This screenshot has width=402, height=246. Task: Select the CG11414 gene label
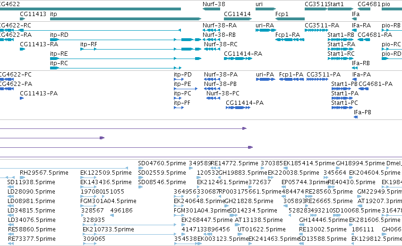pos(237,14)
